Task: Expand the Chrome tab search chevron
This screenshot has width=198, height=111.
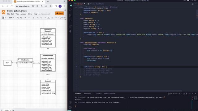Action: [x=64, y=2]
